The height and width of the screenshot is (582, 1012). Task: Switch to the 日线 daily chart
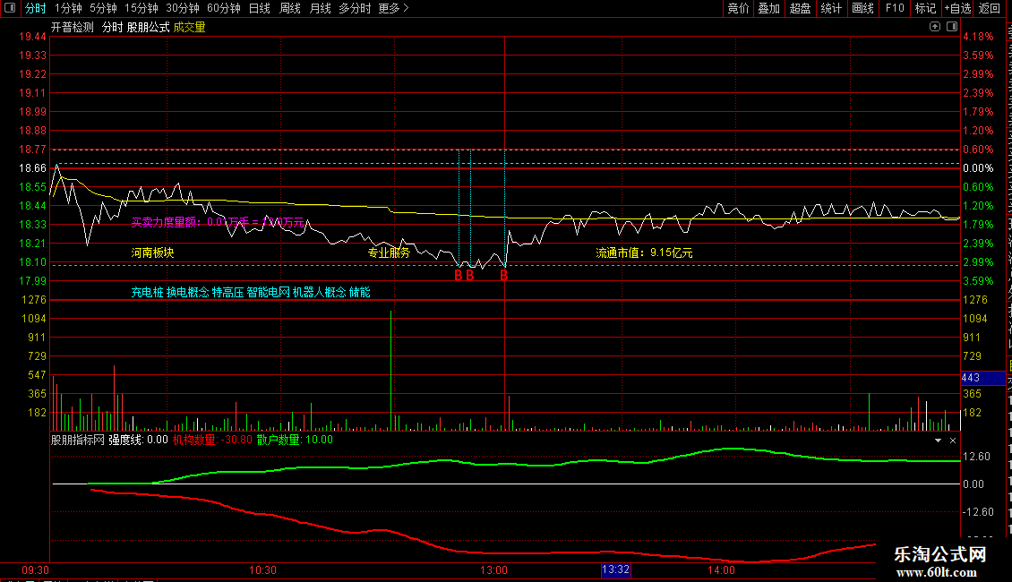pyautogui.click(x=260, y=8)
